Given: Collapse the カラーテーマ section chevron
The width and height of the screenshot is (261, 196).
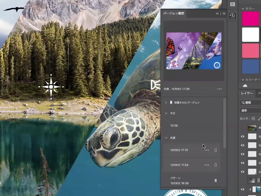Looking at the screenshot, I should [x=243, y=80].
